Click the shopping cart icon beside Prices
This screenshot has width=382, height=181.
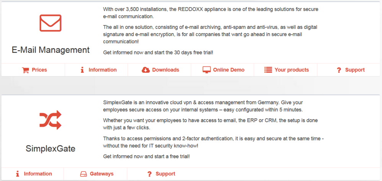[25, 70]
